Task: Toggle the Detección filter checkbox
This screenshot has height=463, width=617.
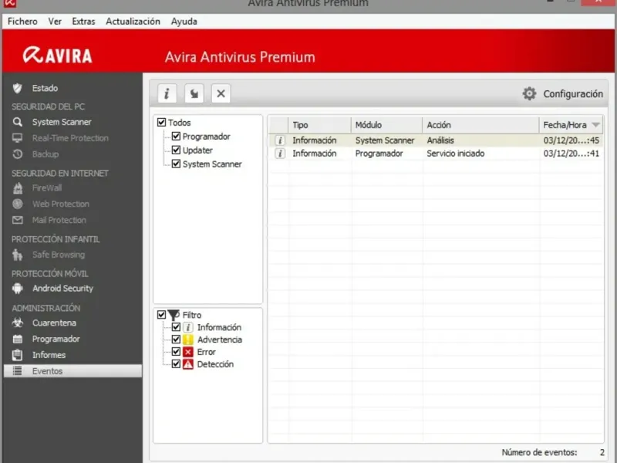Action: (x=176, y=363)
